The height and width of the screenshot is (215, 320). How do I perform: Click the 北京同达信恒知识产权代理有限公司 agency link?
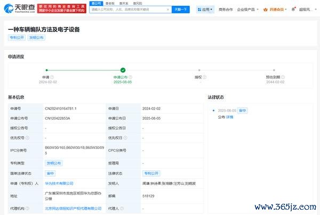(x=74, y=210)
